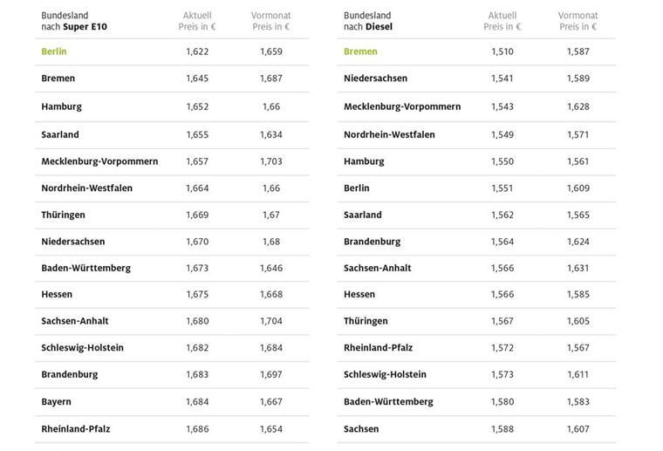This screenshot has height=451, width=663.
Task: Click Nordrhein-Westfalen in the Diesel table
Action: [x=389, y=134]
